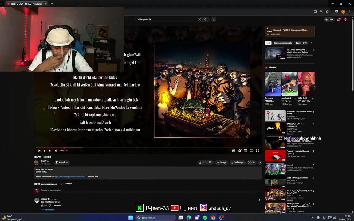Open a new Chrome tab
The width and height of the screenshot is (354, 221).
point(52,4)
